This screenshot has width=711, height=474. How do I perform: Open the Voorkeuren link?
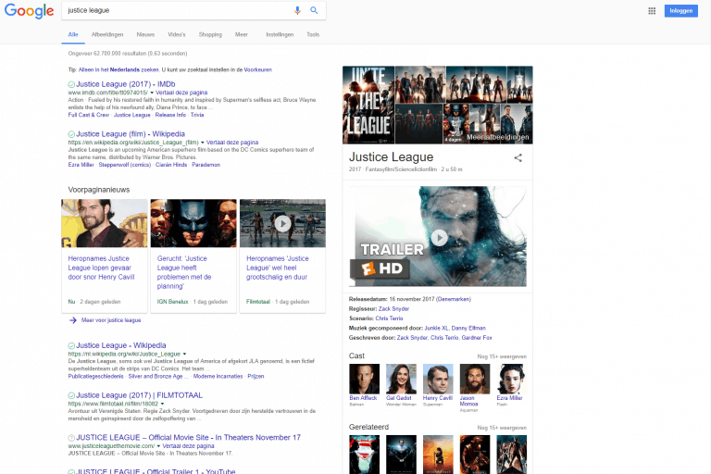[258, 69]
